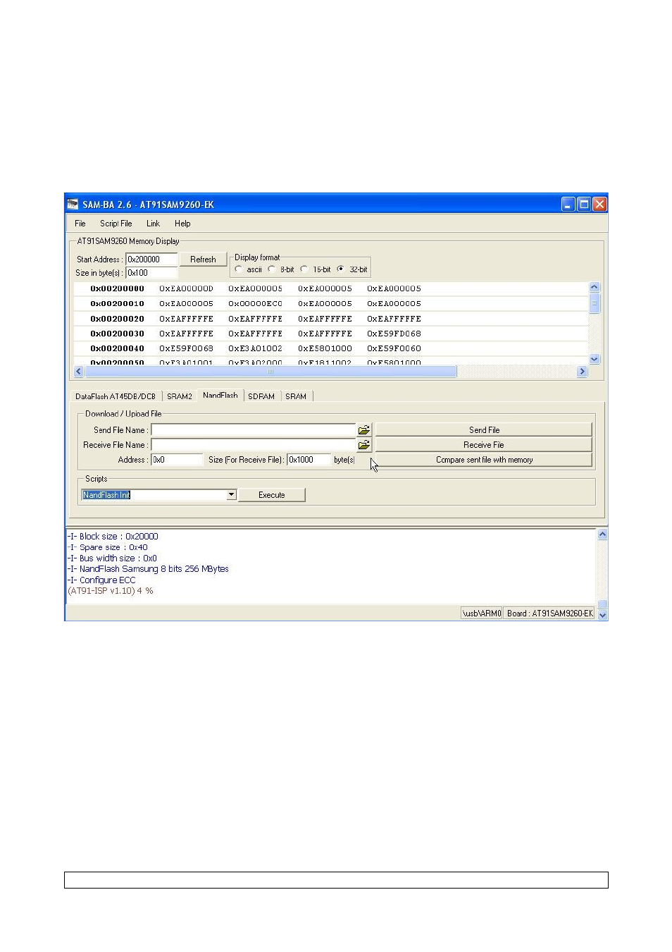Viewport: 672px width, 952px height.
Task: Switch to the DataFlash AT45DB/DCB tab
Action: (116, 396)
